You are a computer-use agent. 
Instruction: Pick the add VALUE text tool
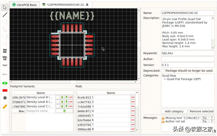(x=5, y=57)
